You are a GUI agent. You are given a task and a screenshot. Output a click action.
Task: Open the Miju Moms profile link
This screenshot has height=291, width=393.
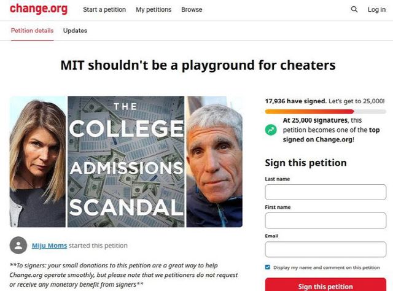pos(49,246)
